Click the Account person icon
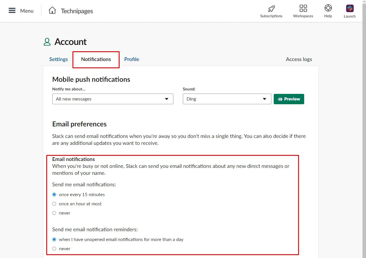 click(47, 42)
